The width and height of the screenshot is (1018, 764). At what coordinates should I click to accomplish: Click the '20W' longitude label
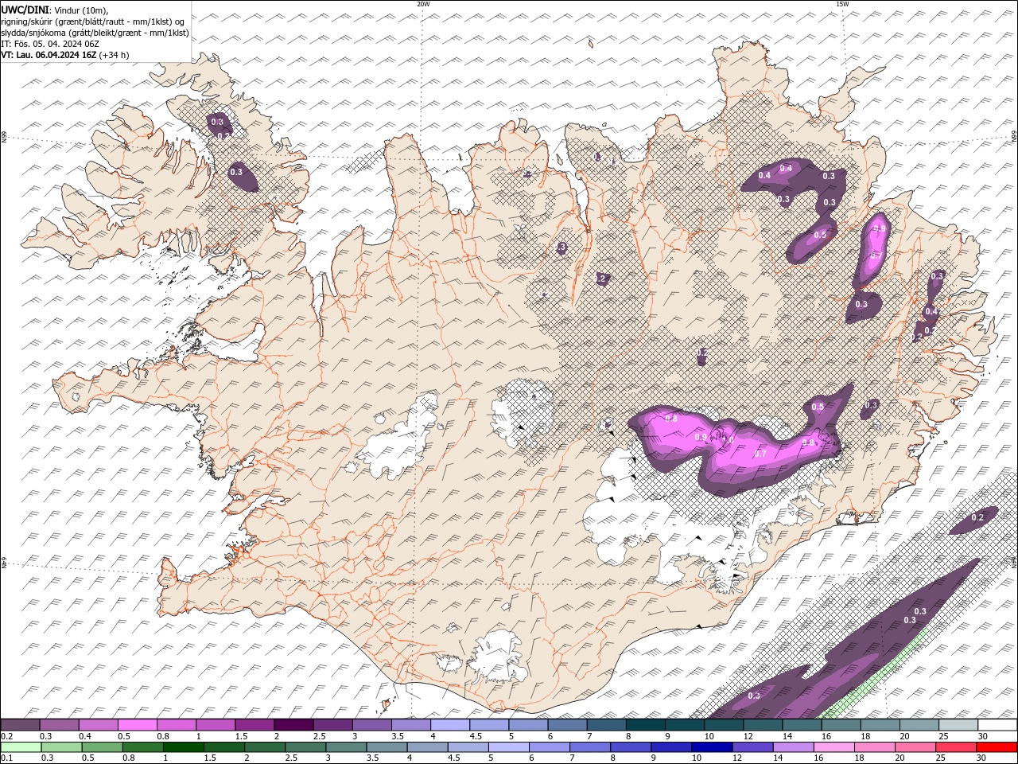click(x=423, y=4)
